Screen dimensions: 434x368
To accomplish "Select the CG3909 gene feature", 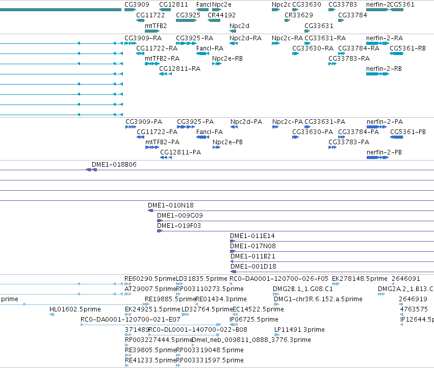I will [x=130, y=10].
